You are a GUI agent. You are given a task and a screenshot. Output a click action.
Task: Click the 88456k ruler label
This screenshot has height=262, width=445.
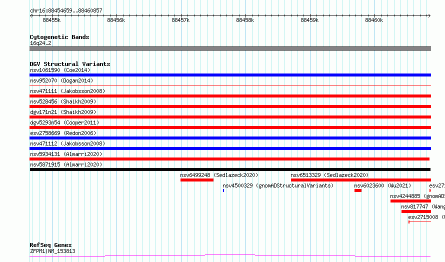pyautogui.click(x=116, y=20)
